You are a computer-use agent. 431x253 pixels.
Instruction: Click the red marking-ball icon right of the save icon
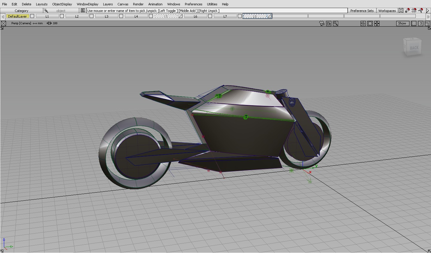click(407, 10)
